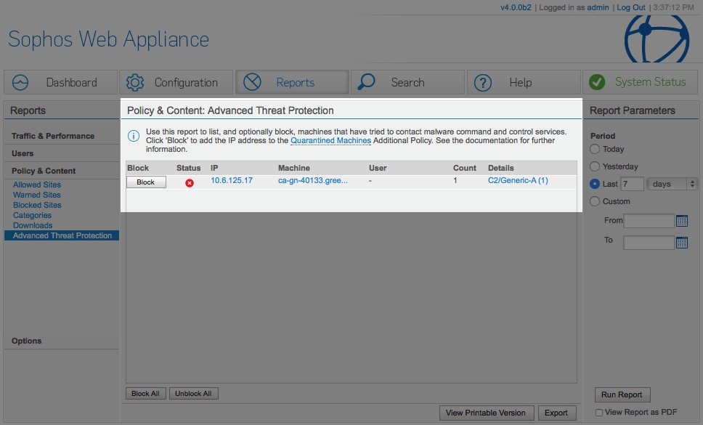This screenshot has width=703, height=425.
Task: Open C2/Generic-A (1) details link
Action: (518, 180)
